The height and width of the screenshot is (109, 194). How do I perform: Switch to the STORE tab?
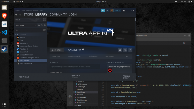pos(28,15)
